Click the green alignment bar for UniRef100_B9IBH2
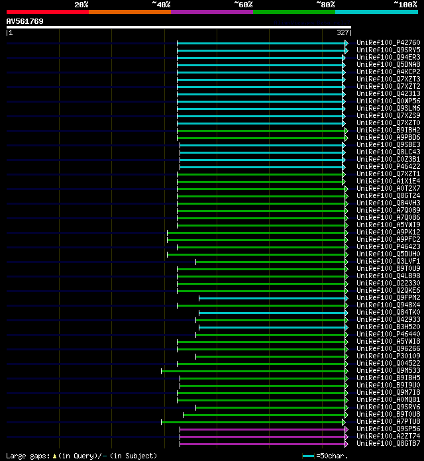Image resolution: width=424 pixels, height=461 pixels. point(261,131)
